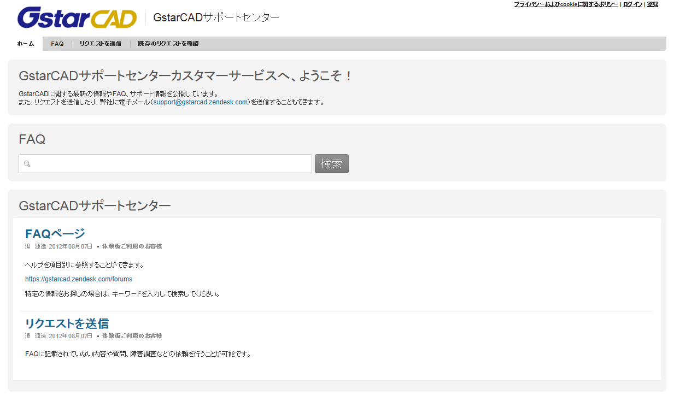The width and height of the screenshot is (674, 401).
Task: Open the privacy and cookie policy link
Action: (x=566, y=4)
